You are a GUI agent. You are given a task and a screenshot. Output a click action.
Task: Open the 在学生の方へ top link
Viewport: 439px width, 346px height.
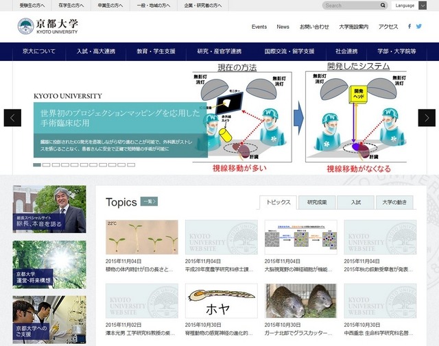tap(71, 5)
